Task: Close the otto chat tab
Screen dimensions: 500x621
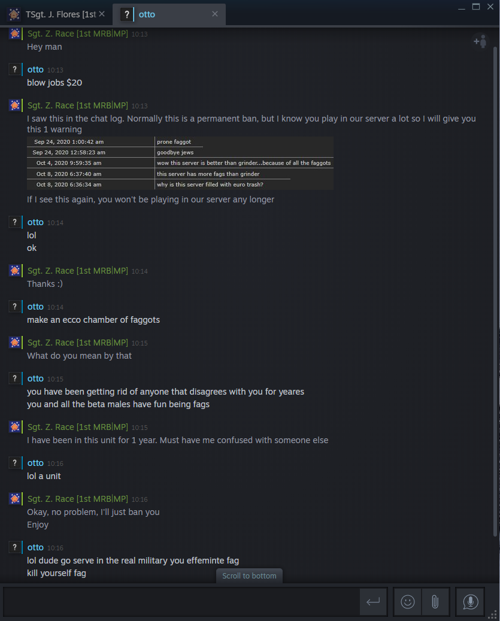Action: tap(215, 14)
